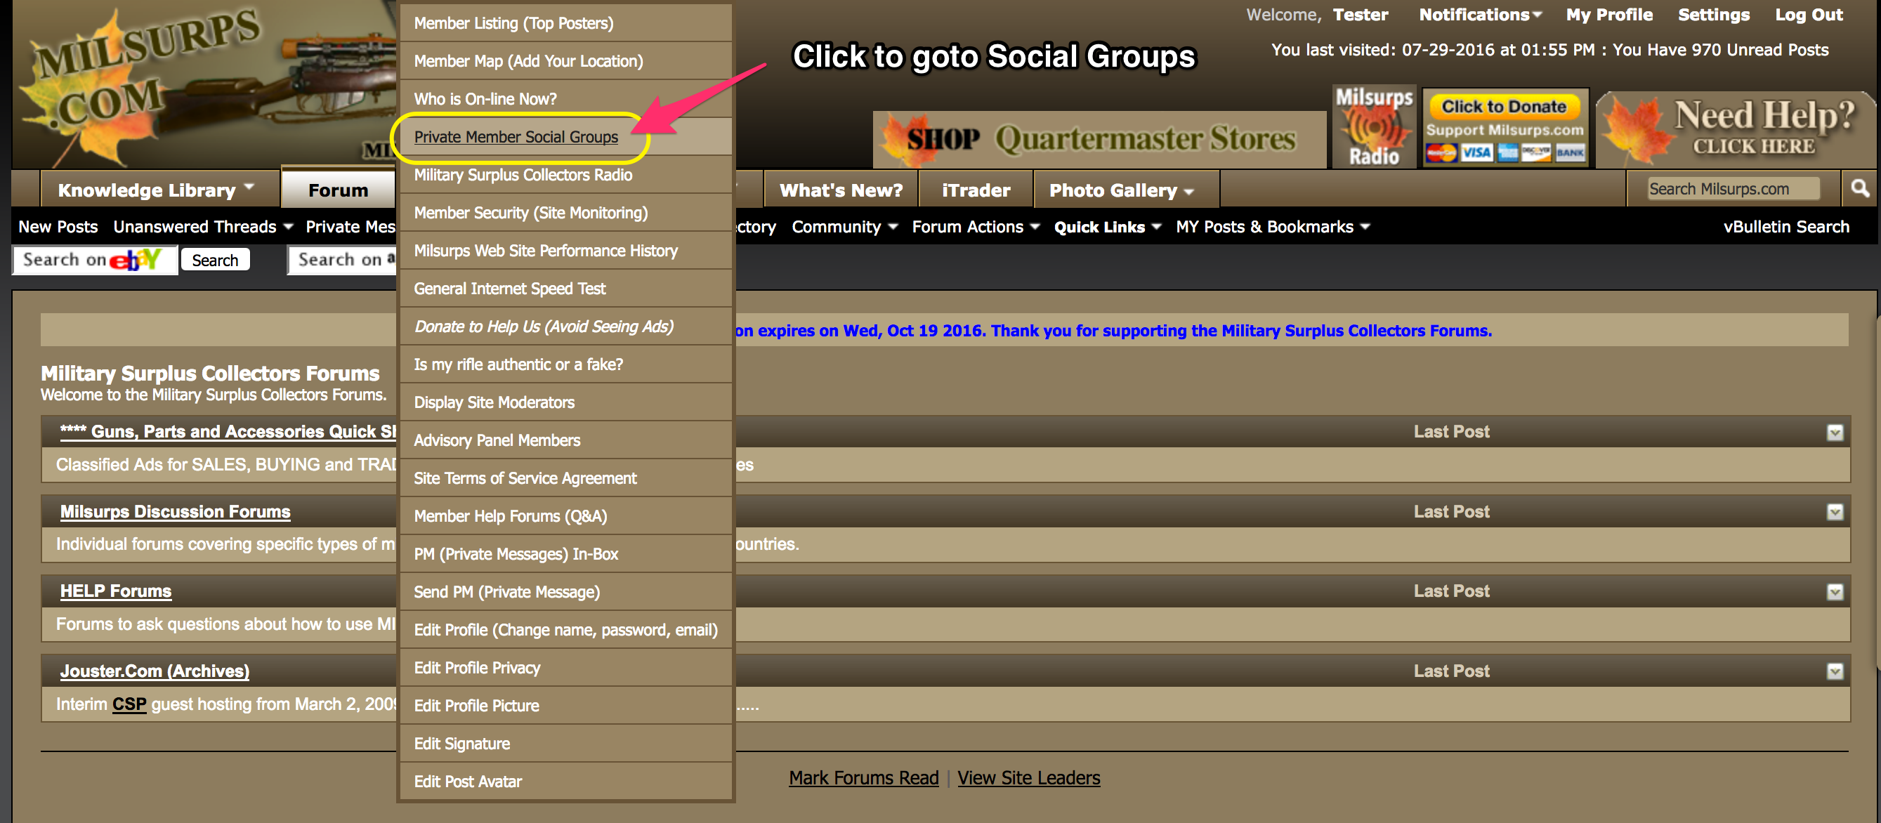This screenshot has height=823, width=1881.
Task: Click the Tester username link
Action: 1360,15
